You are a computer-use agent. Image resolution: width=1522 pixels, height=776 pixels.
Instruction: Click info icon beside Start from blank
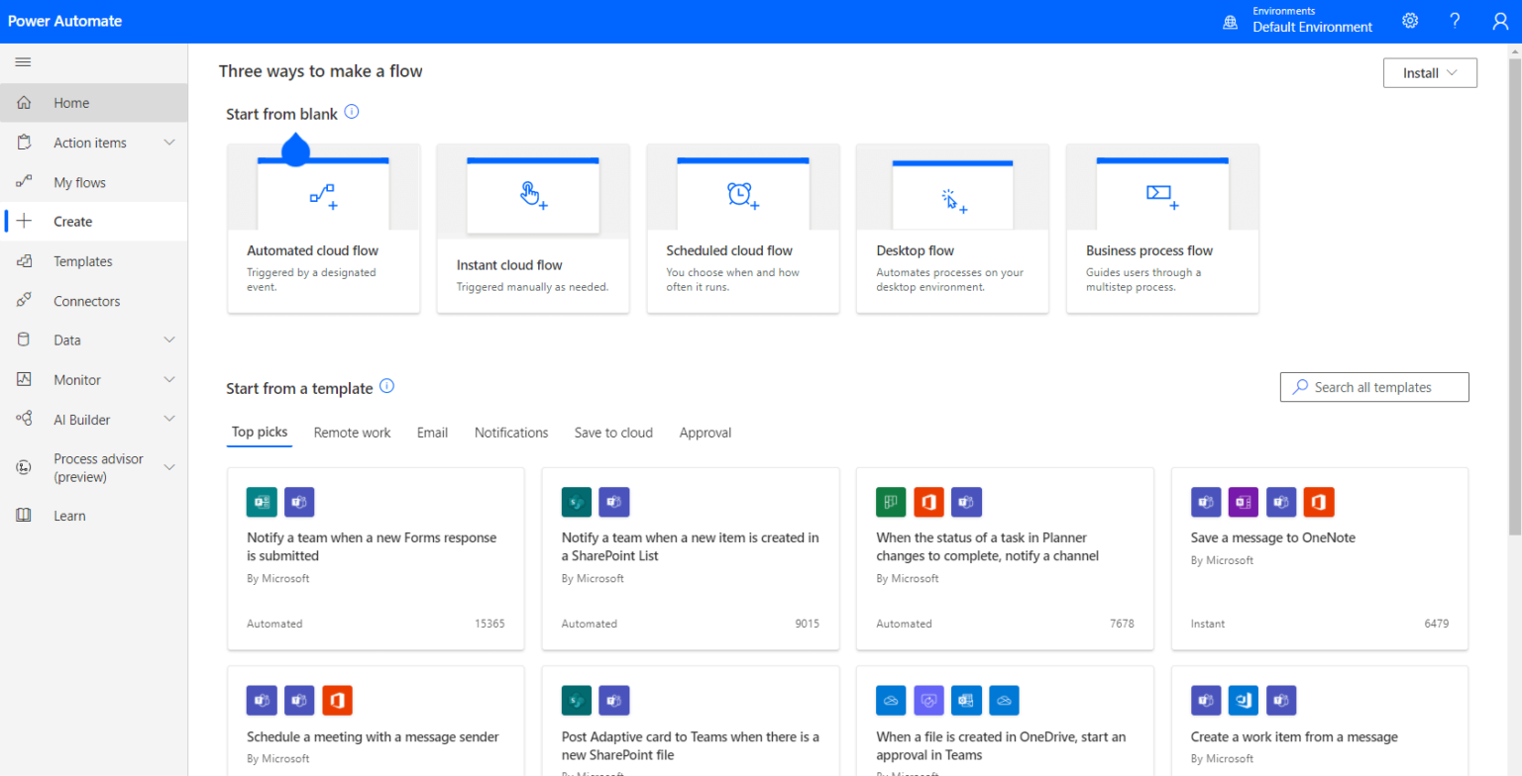352,112
